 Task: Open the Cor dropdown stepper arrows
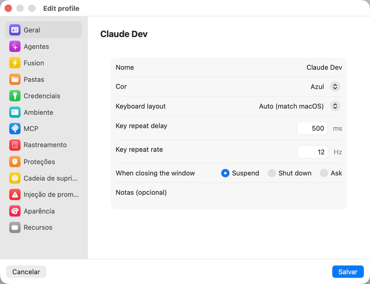click(x=335, y=86)
